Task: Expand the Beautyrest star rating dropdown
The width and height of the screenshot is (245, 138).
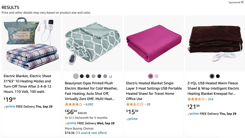Action: point(84,104)
